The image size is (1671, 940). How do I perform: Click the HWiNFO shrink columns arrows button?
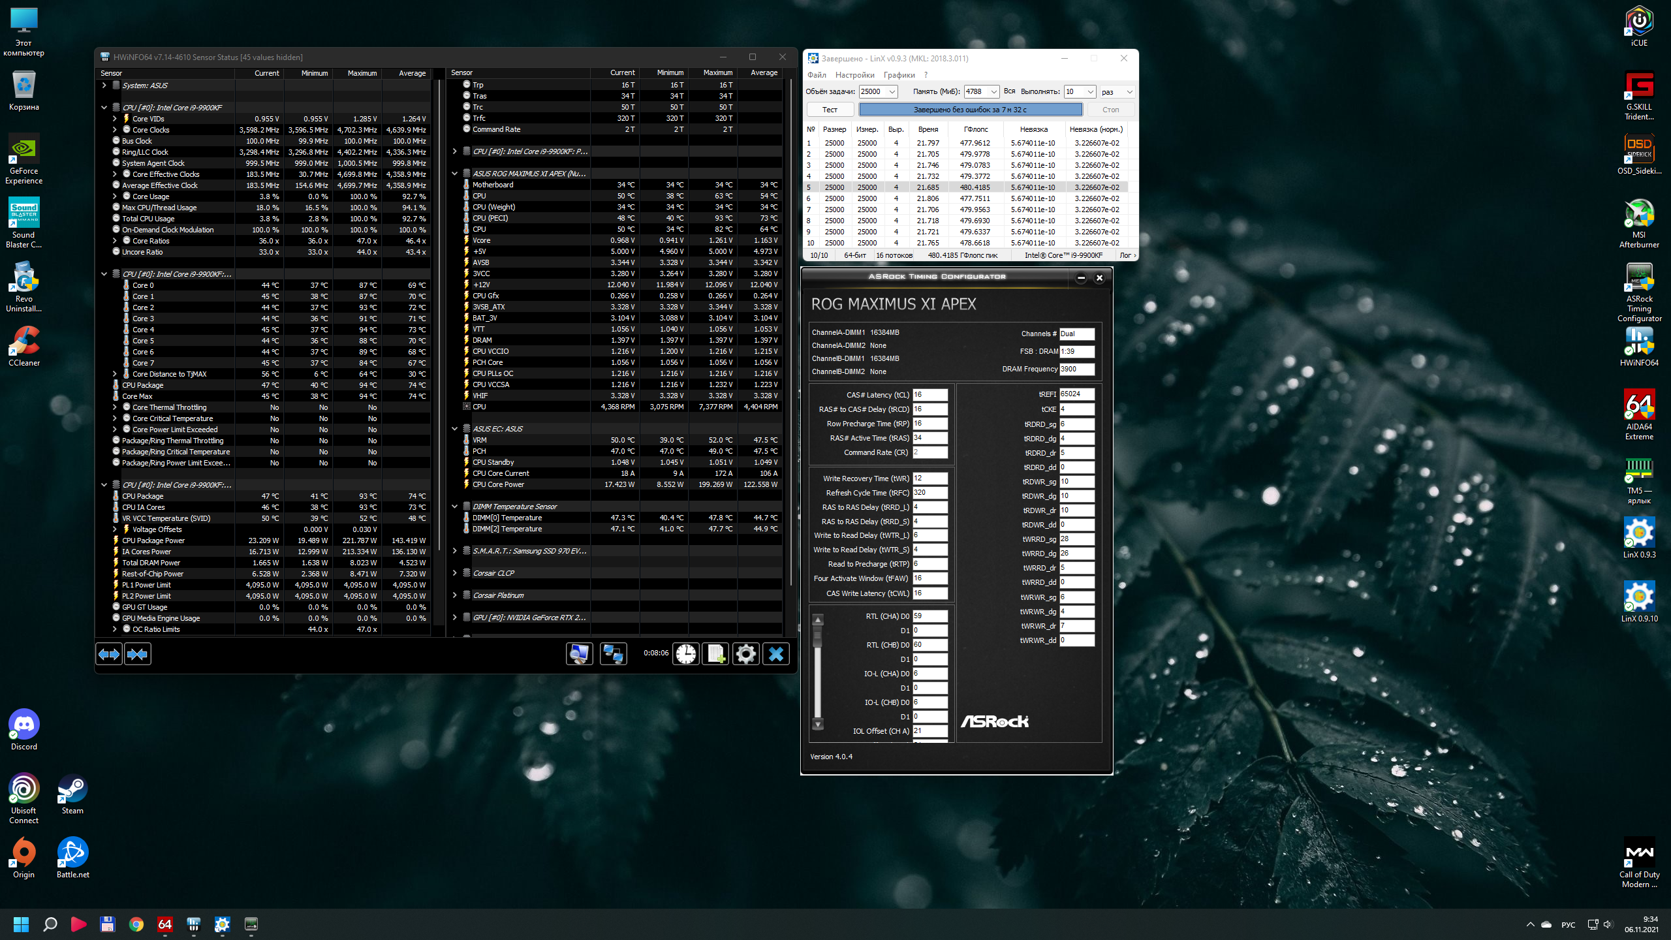click(x=137, y=653)
